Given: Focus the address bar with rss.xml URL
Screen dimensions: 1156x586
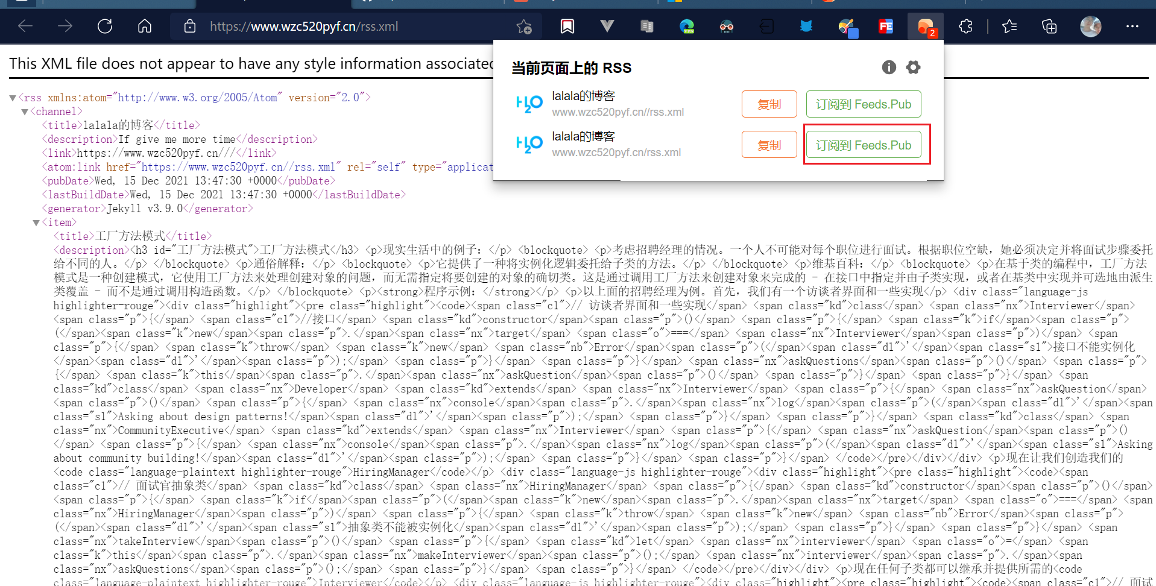Looking at the screenshot, I should 356,27.
